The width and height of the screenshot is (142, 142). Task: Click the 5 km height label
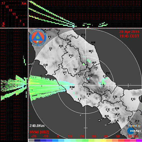click(24, 24)
